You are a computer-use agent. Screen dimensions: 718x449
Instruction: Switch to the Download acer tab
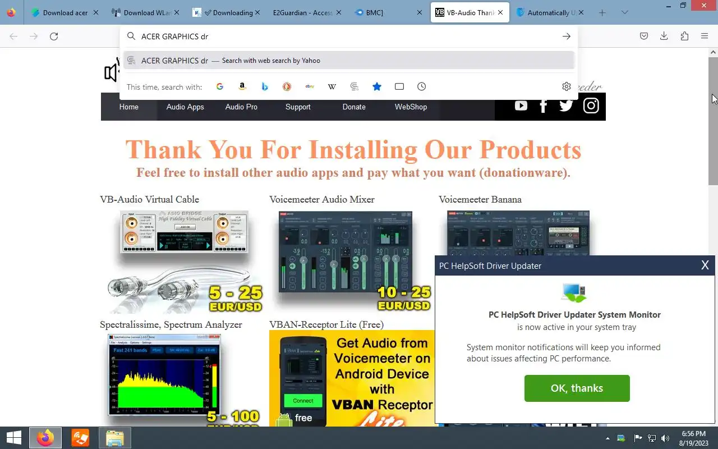pyautogui.click(x=65, y=12)
